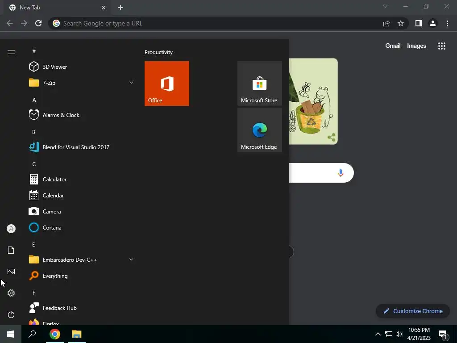The image size is (457, 343).
Task: Open the Calculator app
Action: 82,180
